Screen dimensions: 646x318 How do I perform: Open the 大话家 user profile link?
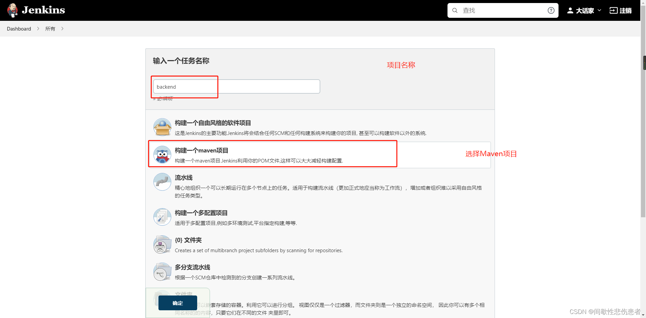tap(585, 11)
